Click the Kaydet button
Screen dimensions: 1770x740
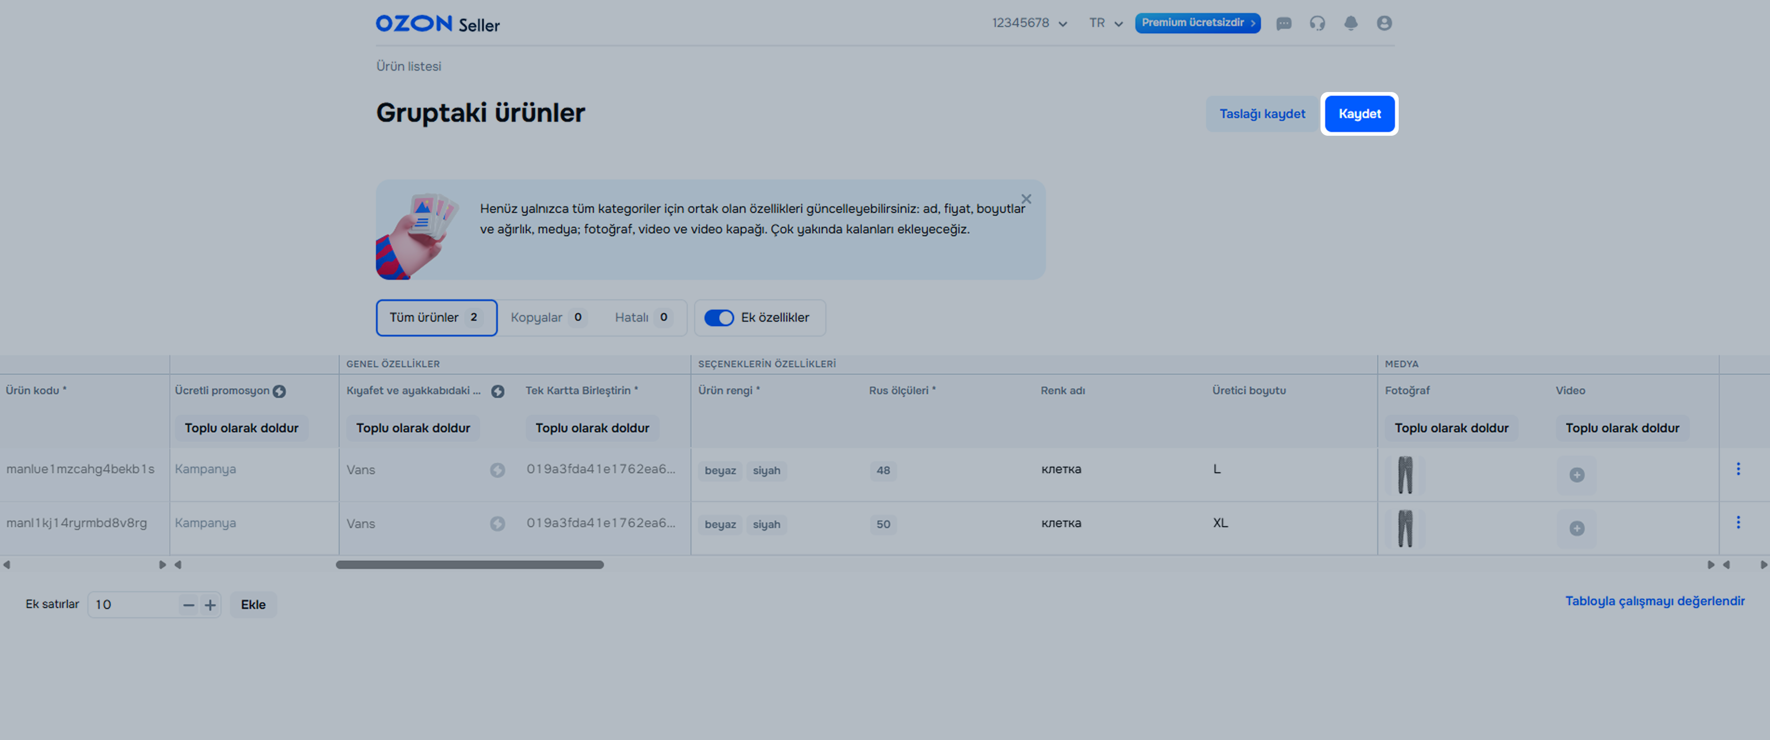(1358, 114)
